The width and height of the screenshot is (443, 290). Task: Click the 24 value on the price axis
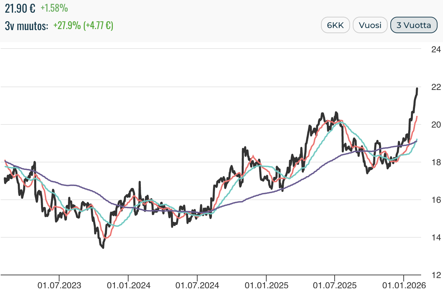click(x=435, y=50)
